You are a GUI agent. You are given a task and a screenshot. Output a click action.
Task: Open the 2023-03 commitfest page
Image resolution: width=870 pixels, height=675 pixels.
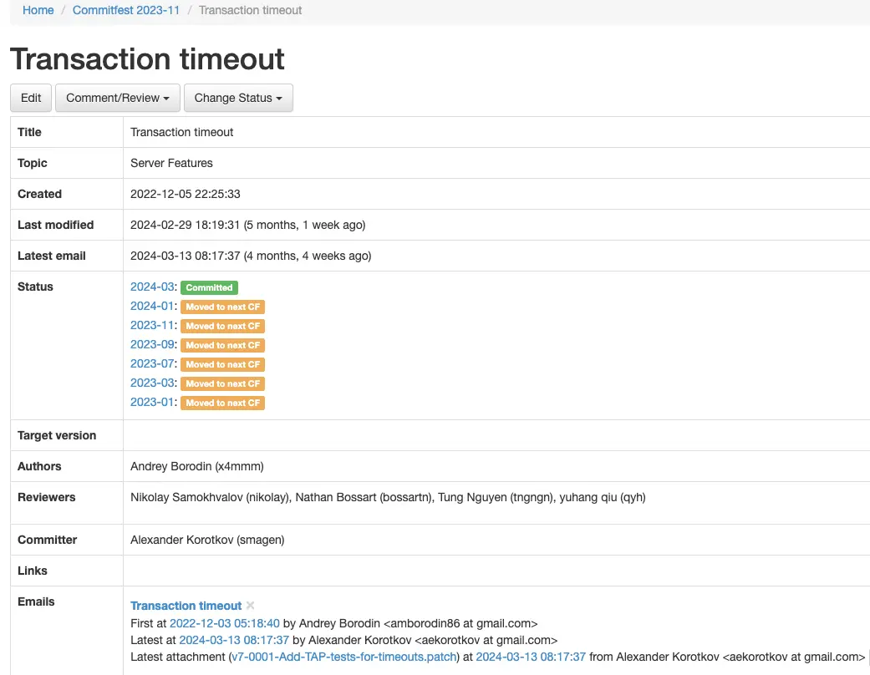click(151, 383)
